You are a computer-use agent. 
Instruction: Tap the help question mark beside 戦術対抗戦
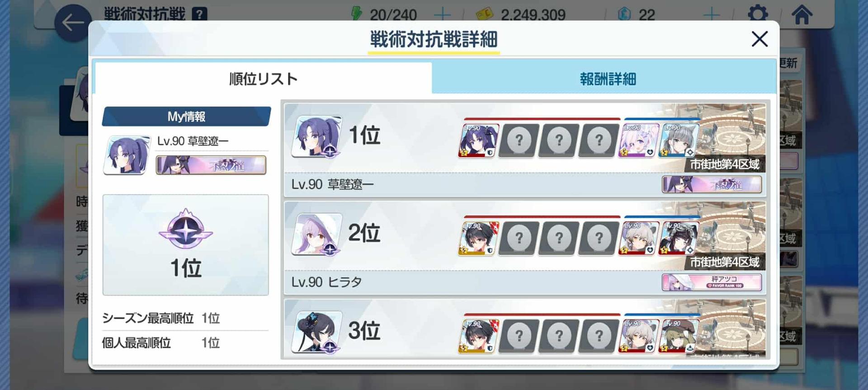199,14
